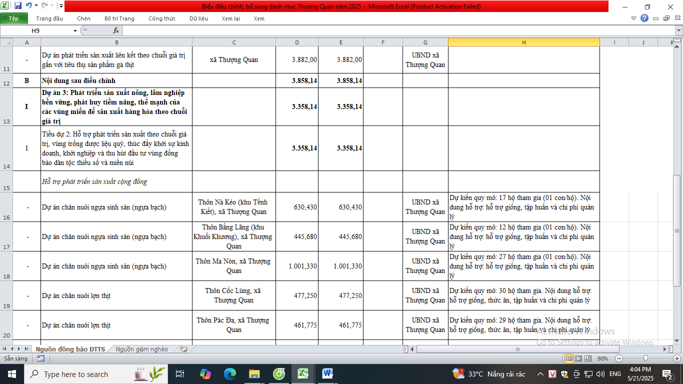The image size is (683, 384).
Task: Click the Save icon in quick access toolbar
Action: pos(18,6)
